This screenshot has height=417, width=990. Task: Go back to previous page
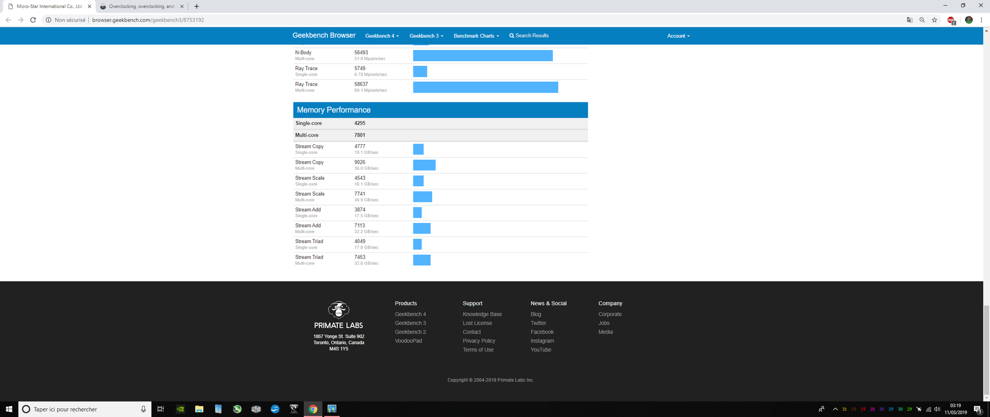tap(8, 20)
